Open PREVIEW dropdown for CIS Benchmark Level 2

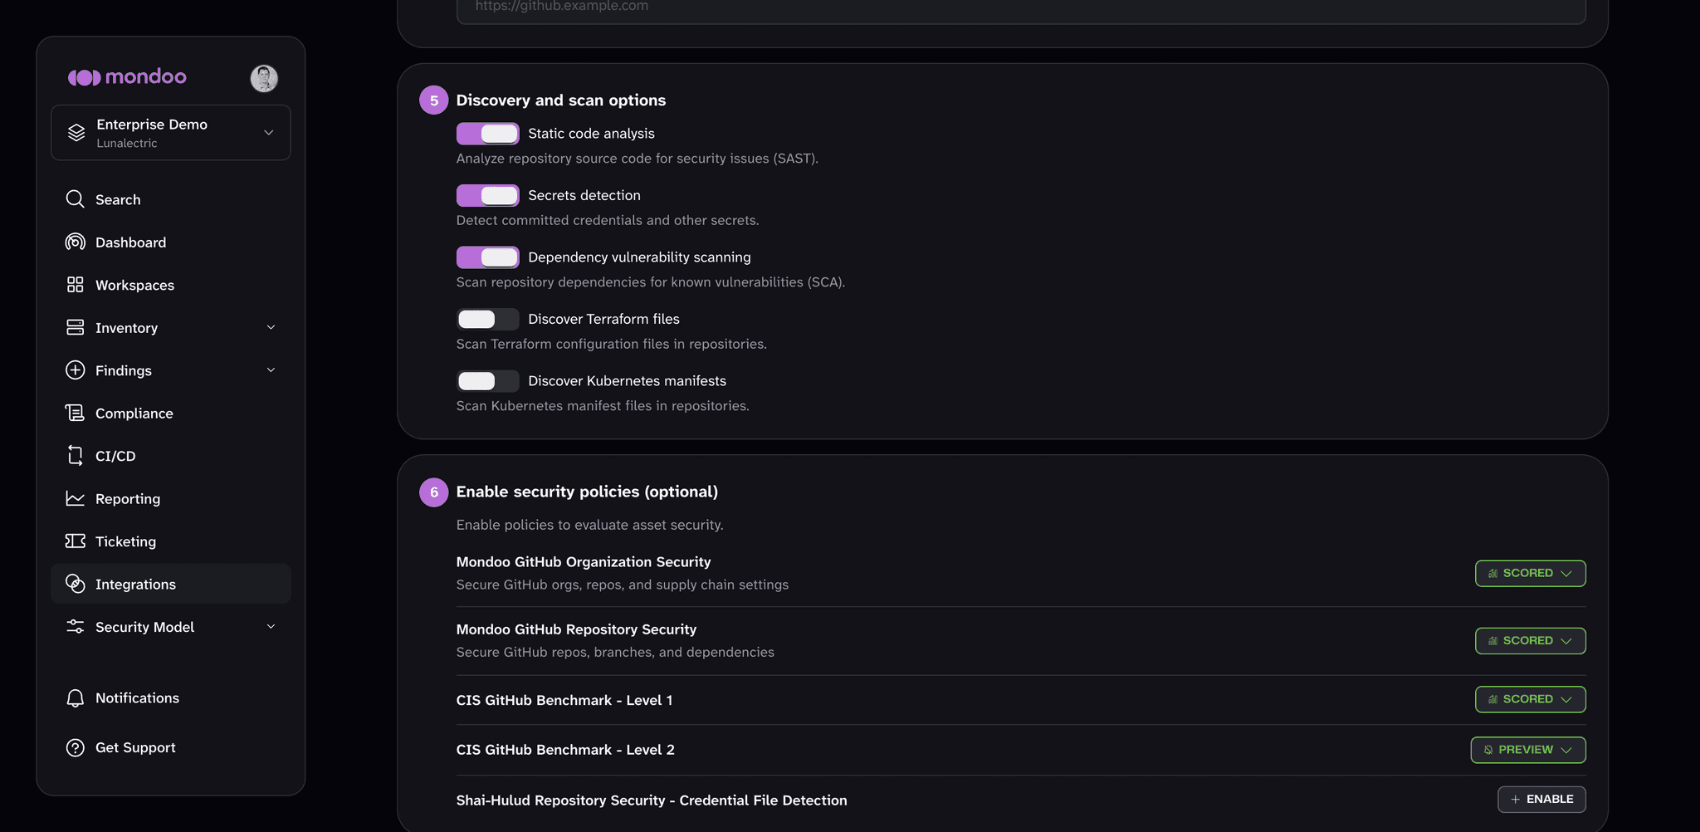click(1528, 750)
